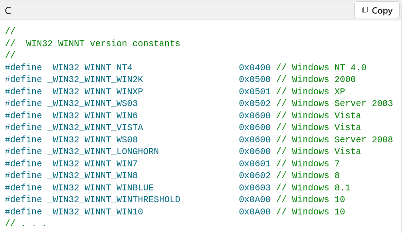Image resolution: width=402 pixels, height=233 pixels.
Task: Click the _WIN32_WINNT_WIN10 identifier
Action: coord(95,212)
